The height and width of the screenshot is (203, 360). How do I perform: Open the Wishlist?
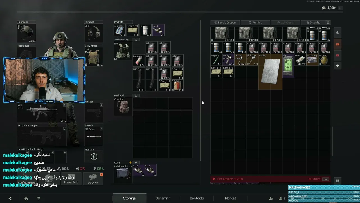pos(255,23)
